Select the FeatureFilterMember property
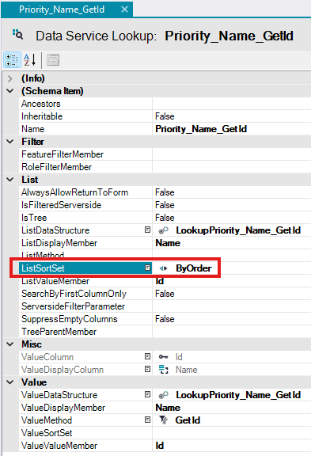The width and height of the screenshot is (311, 456). click(63, 154)
